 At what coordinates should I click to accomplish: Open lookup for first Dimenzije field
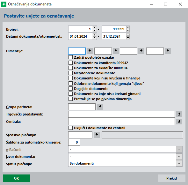(x=90, y=51)
